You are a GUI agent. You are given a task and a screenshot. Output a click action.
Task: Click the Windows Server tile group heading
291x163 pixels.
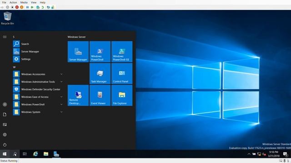point(77,37)
